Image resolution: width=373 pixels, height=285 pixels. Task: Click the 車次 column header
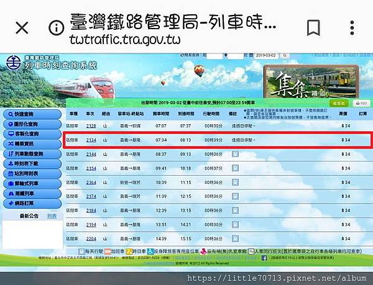(x=90, y=114)
